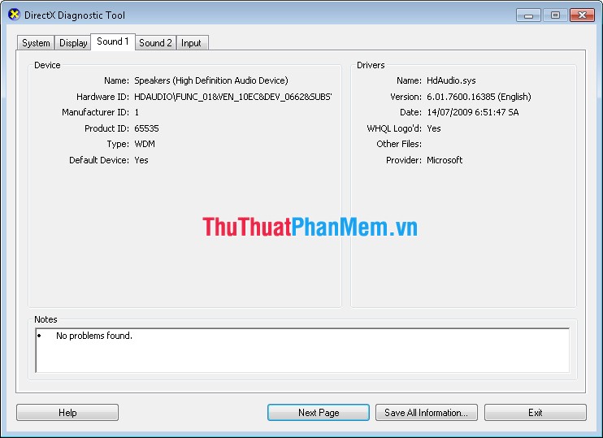Click the 'Device' group heading
This screenshot has width=603, height=438.
point(47,65)
